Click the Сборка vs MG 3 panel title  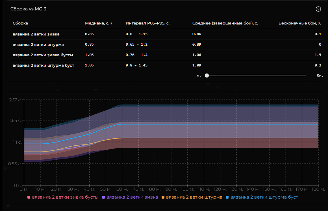pos(28,9)
